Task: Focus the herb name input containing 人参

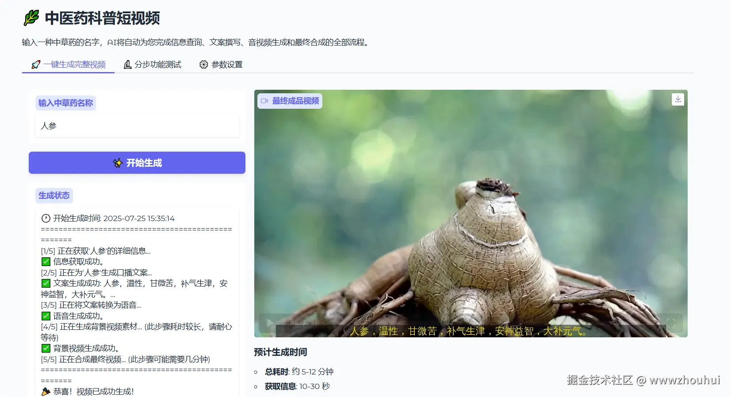Action: coord(137,126)
